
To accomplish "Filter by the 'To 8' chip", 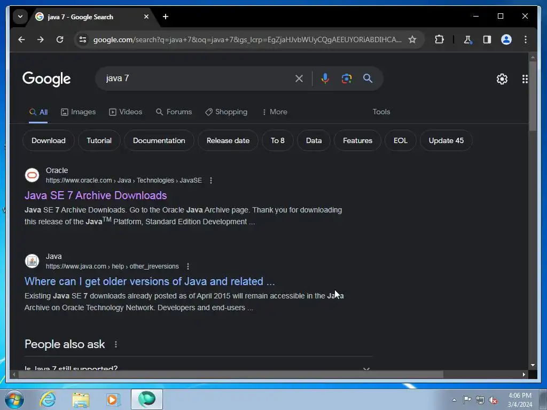I will point(278,140).
